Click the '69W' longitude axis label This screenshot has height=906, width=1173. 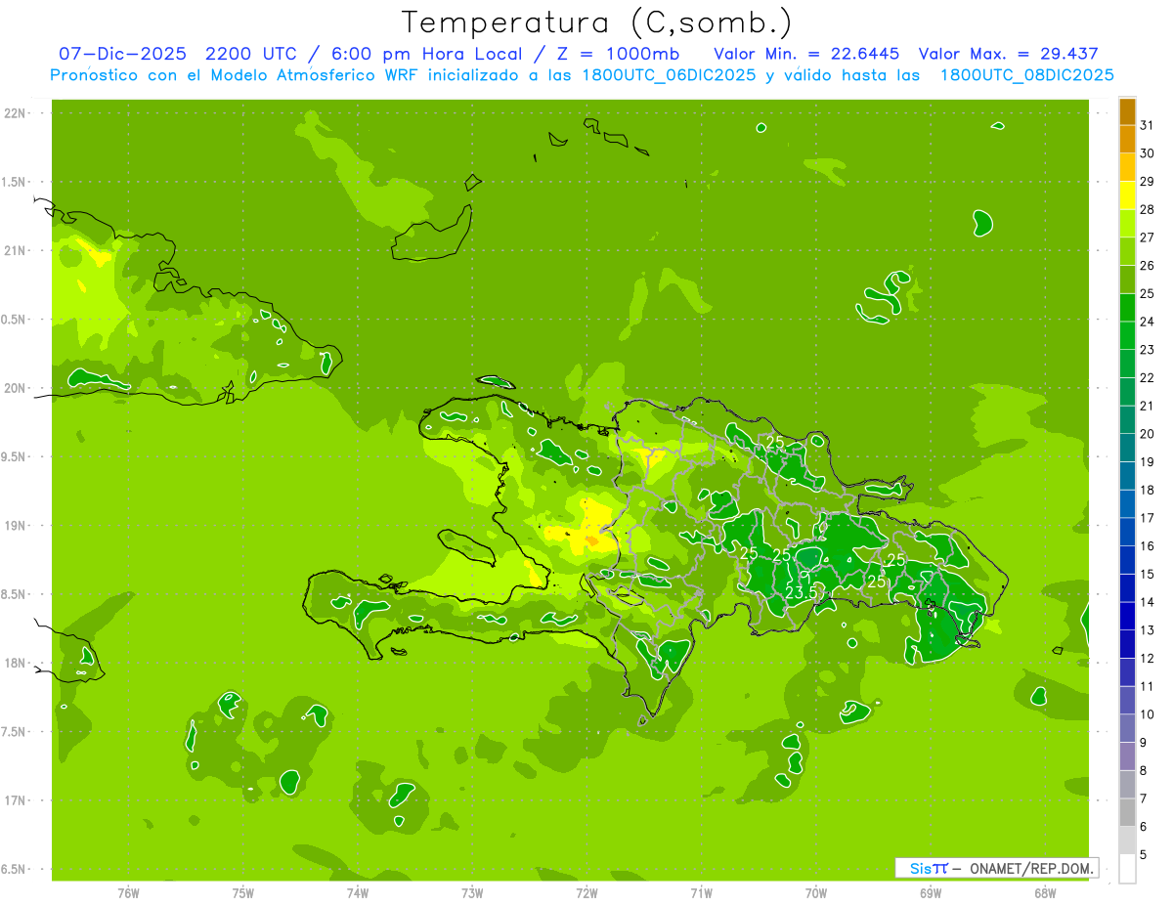pos(931,892)
